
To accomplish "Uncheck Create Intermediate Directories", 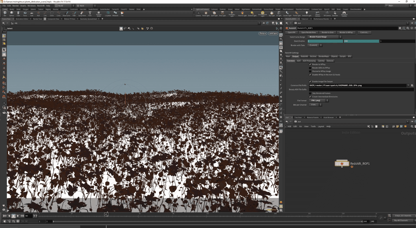I will click(x=310, y=97).
